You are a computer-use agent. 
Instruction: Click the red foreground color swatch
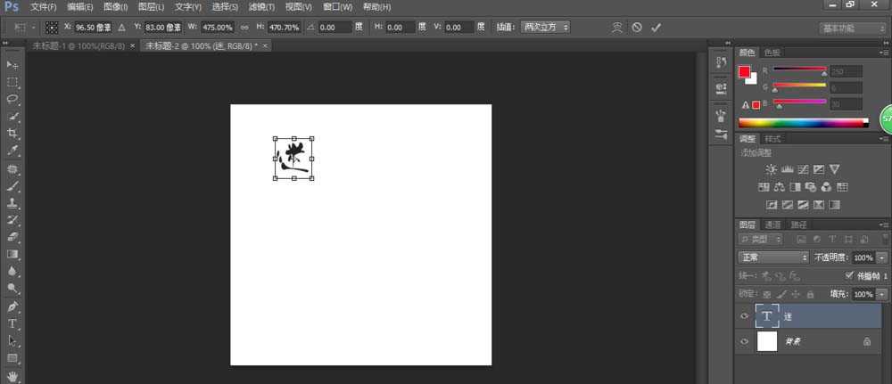[744, 72]
